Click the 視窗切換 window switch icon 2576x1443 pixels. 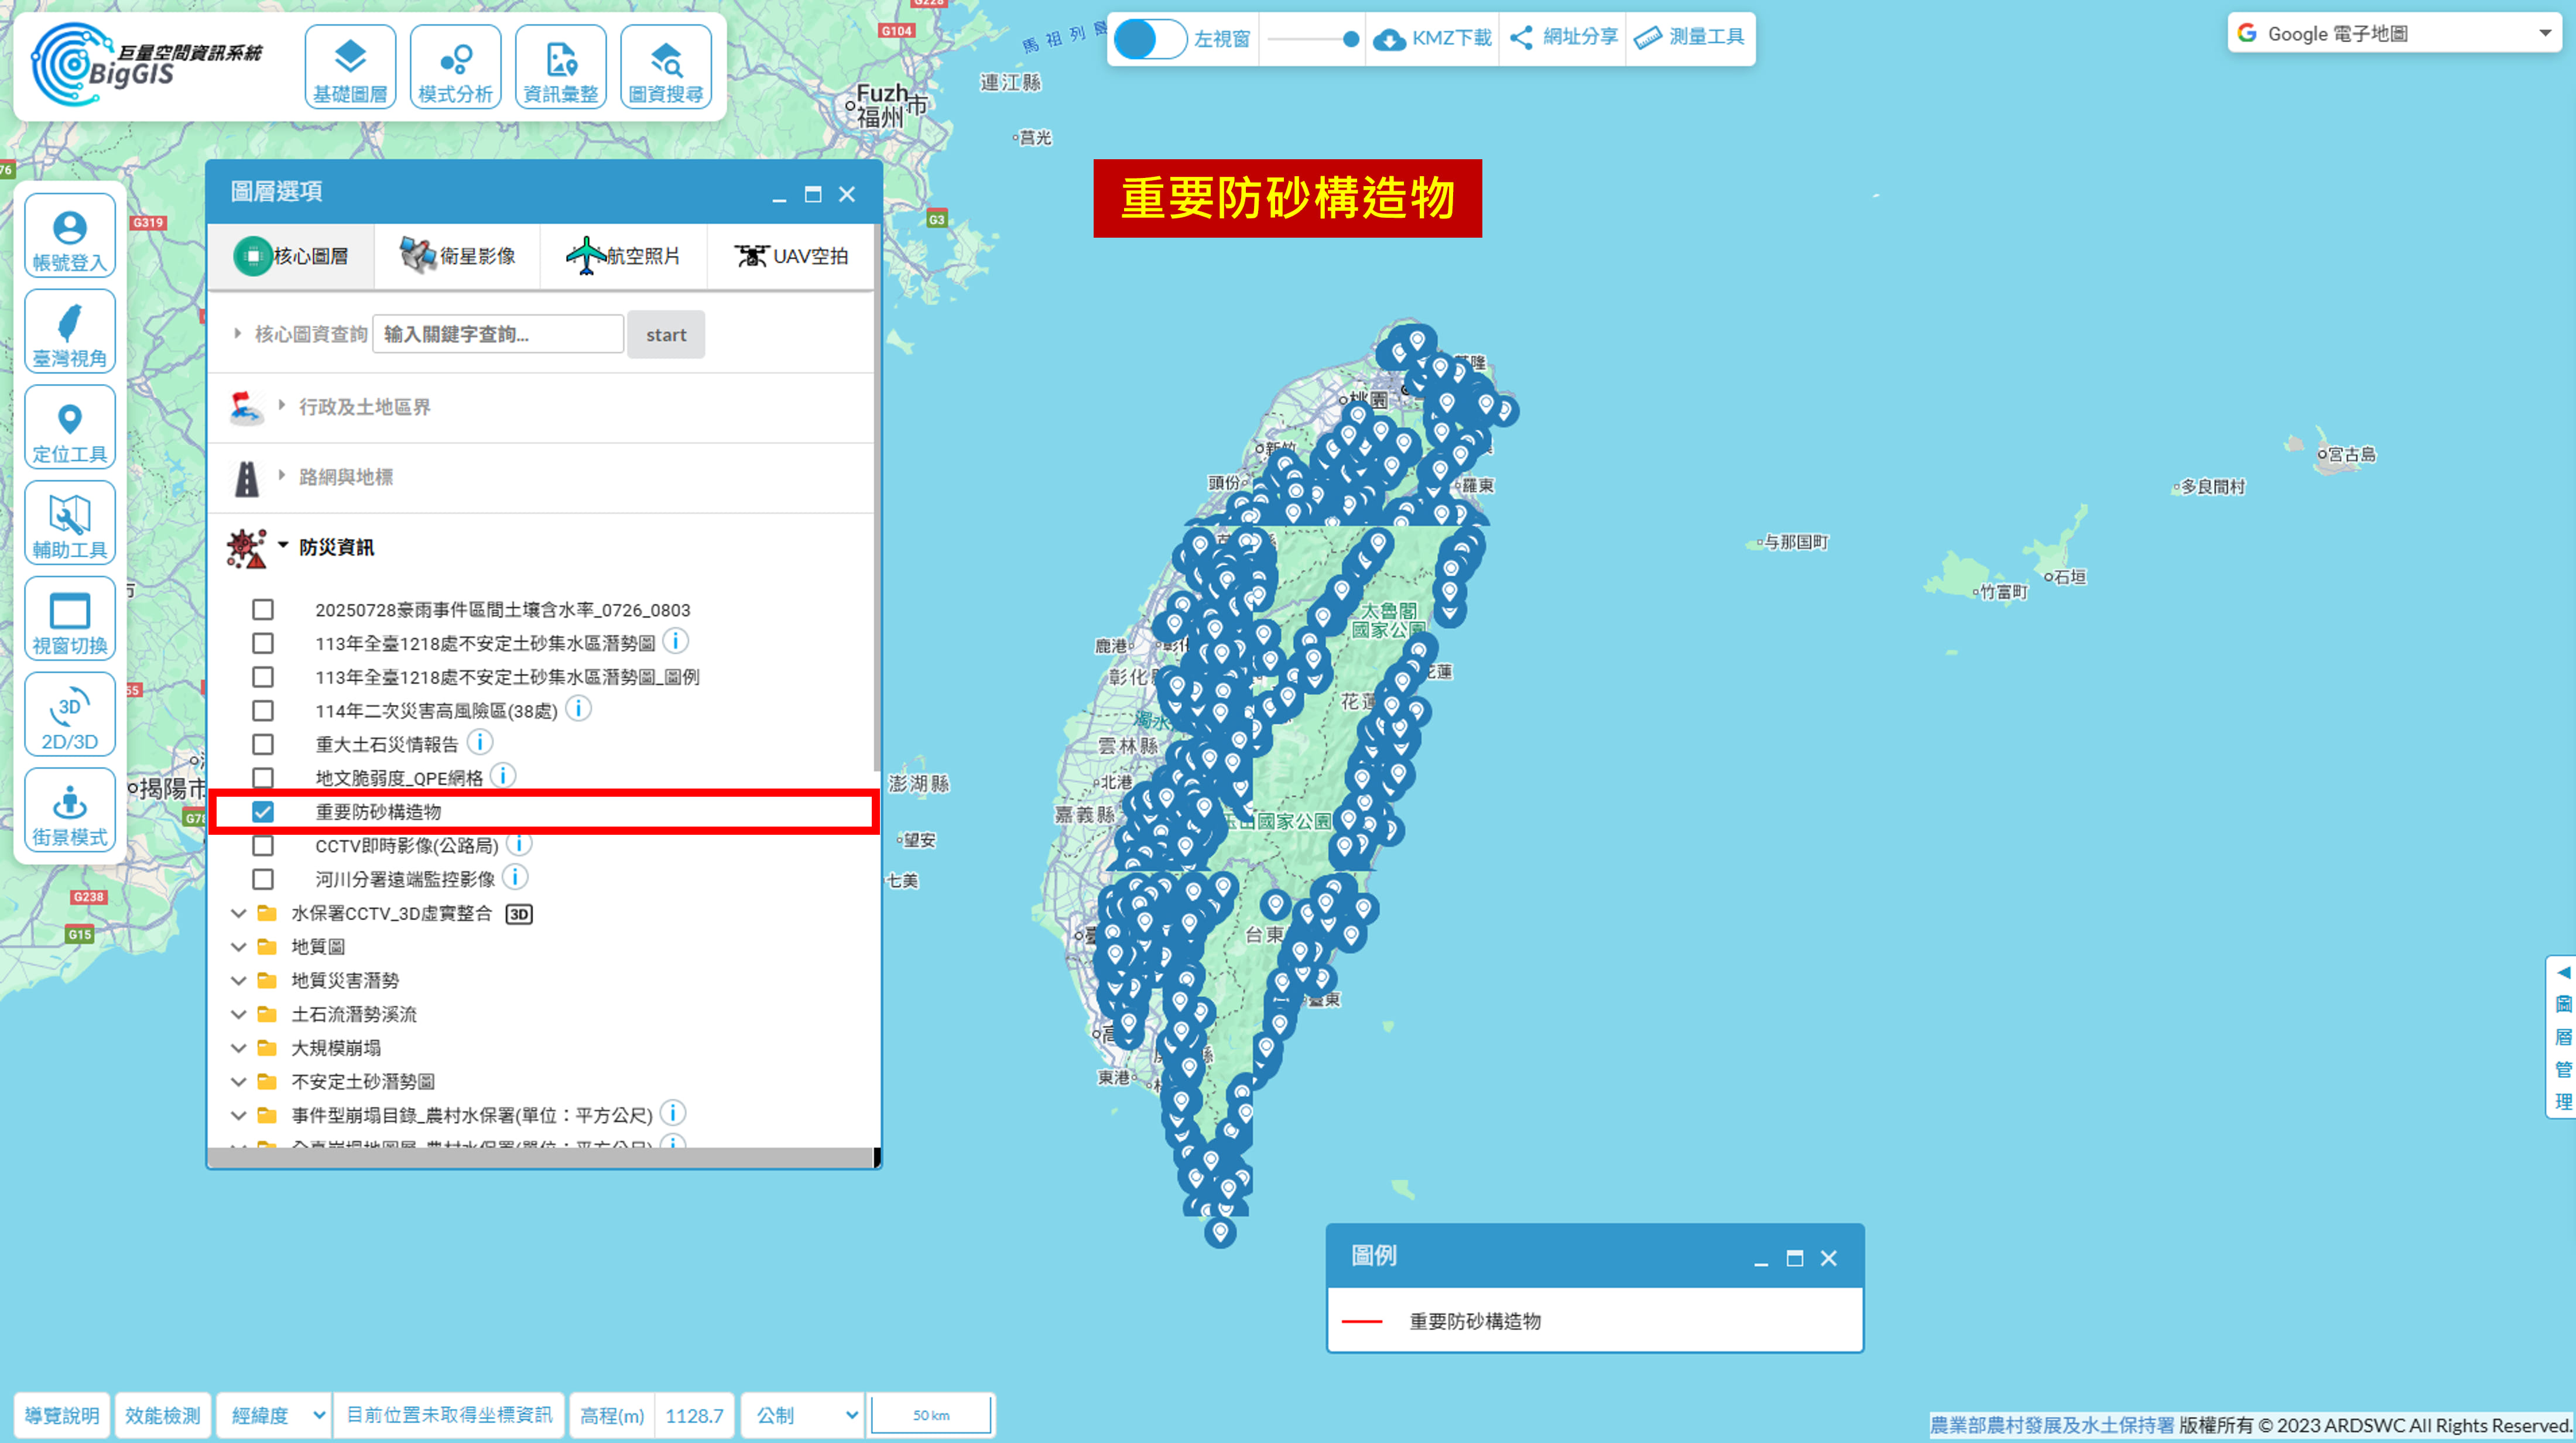coord(70,619)
